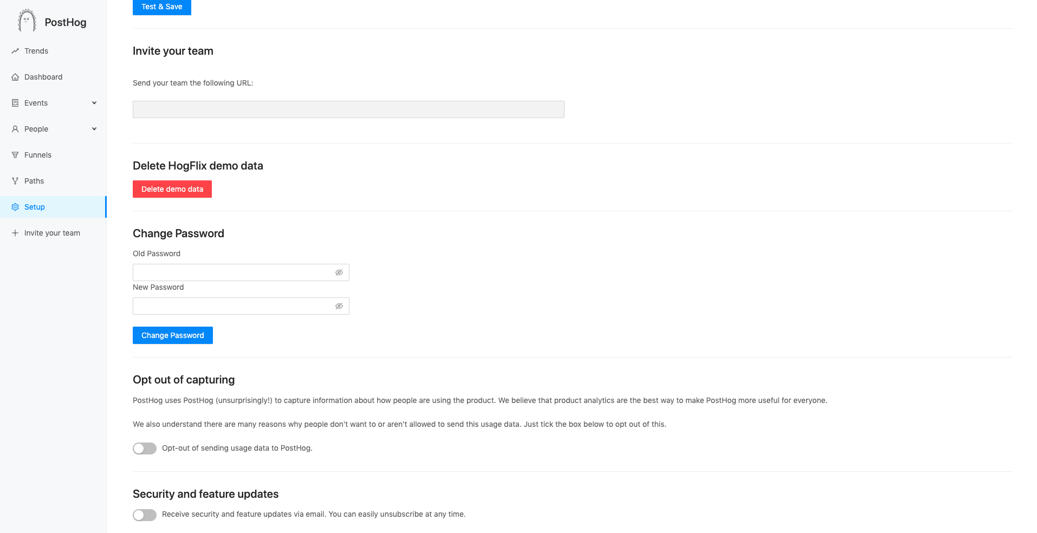
Task: Click the Dashboard home icon
Action: (15, 77)
